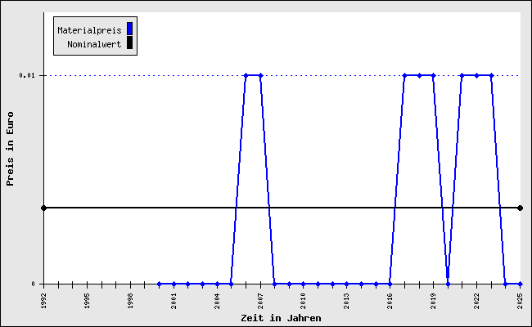Click the black Nominalwert point at 1992
The height and width of the screenshot is (327, 532).
43,208
